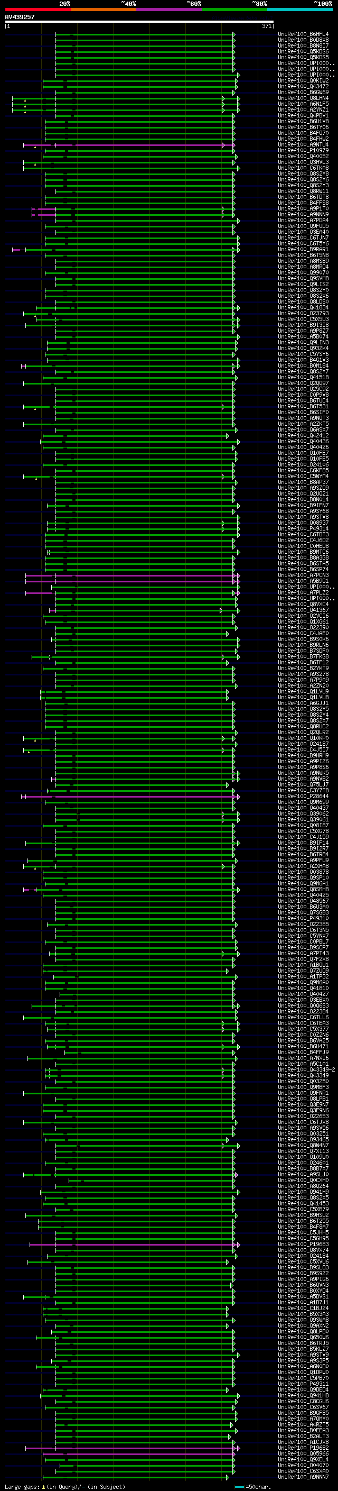Open the UniRef100_Q43472 hit label
Viewport: 338px width, 1491px height.
point(303,86)
